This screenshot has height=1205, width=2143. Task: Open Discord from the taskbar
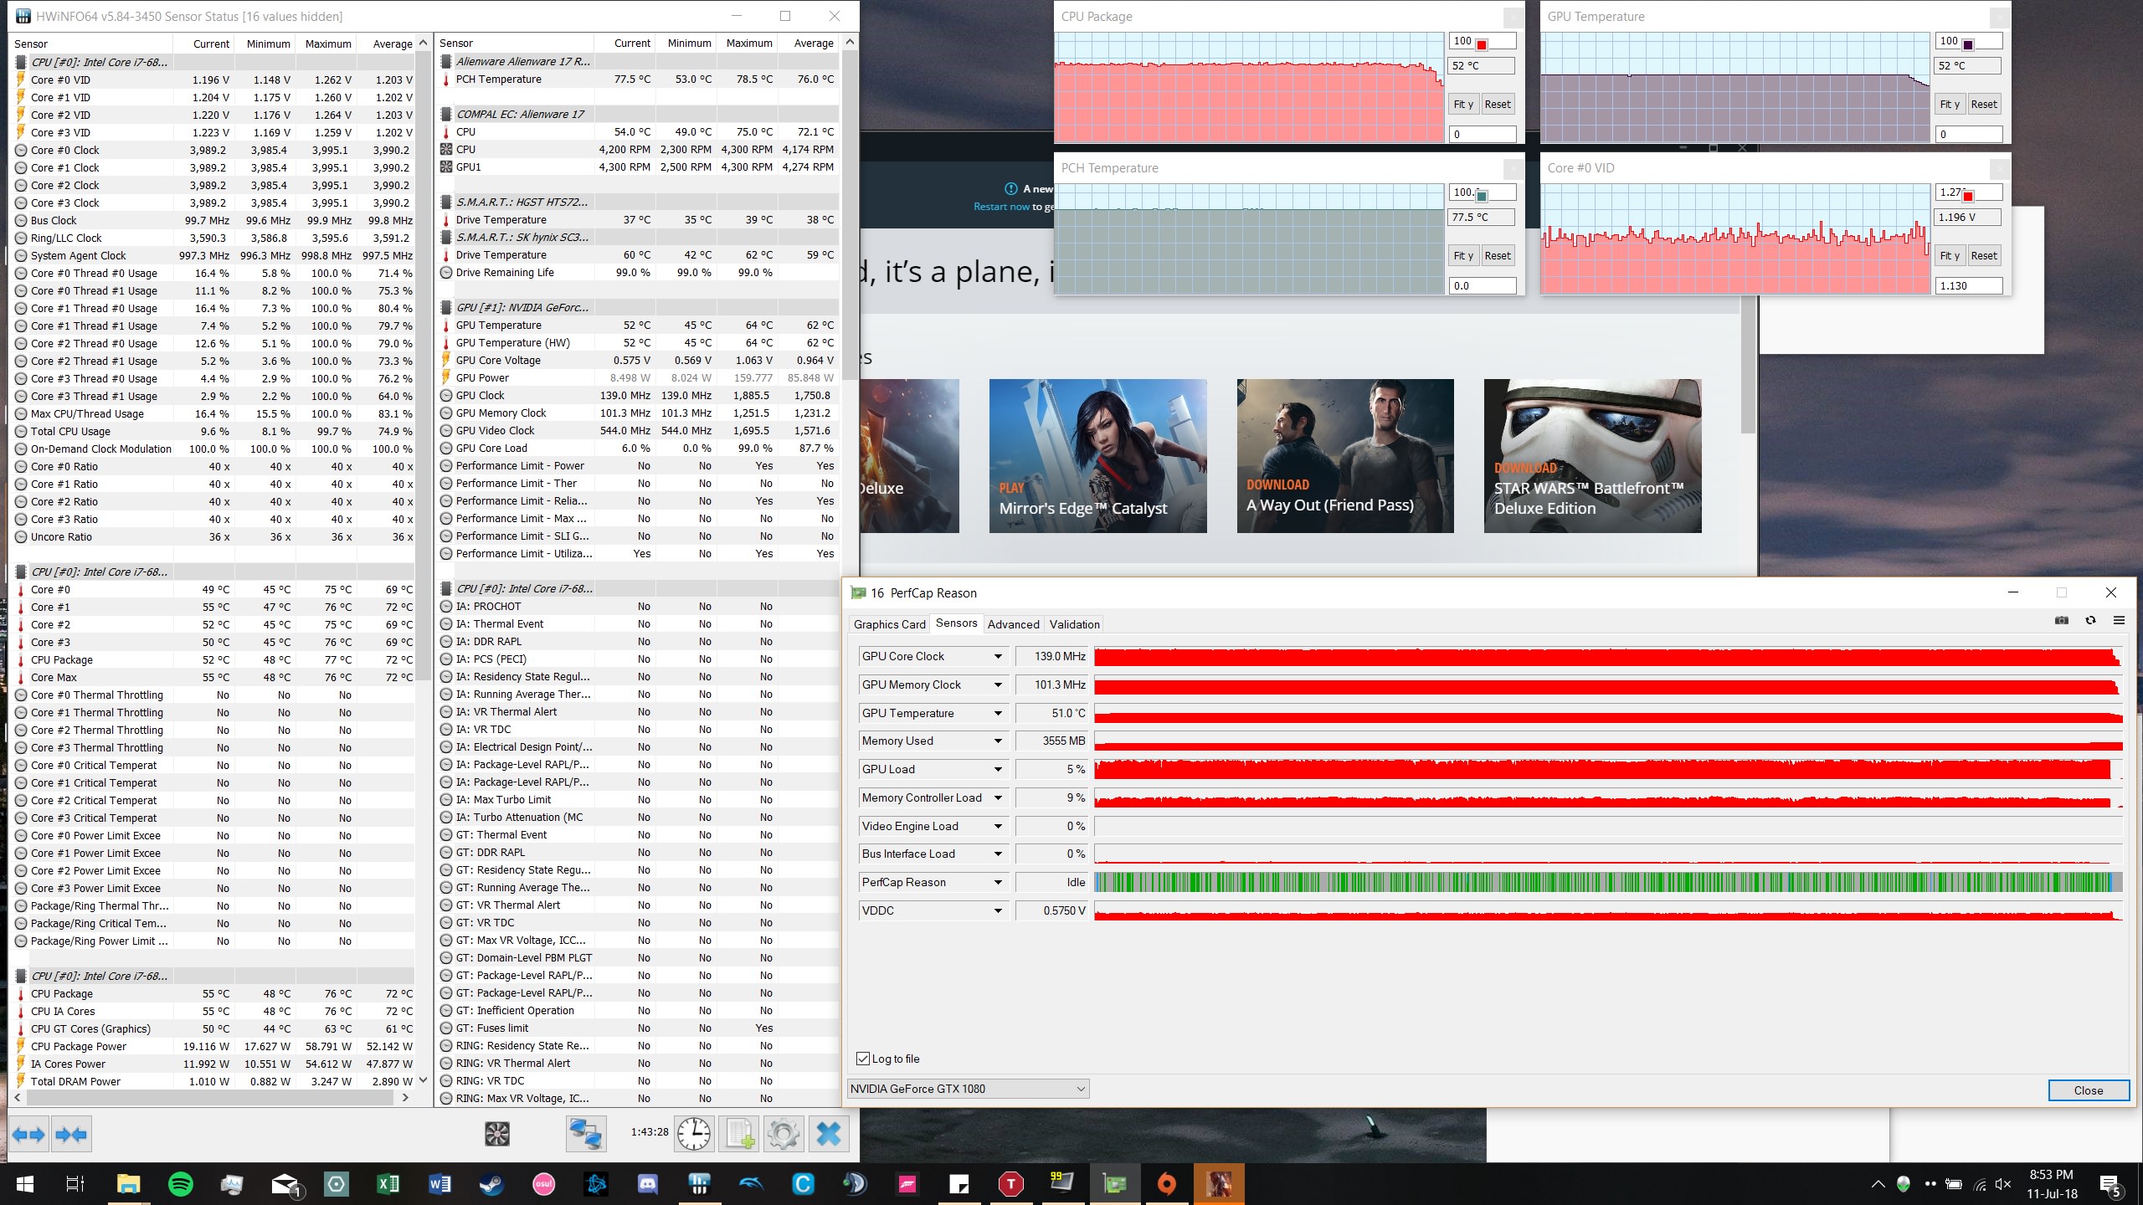pos(647,1183)
